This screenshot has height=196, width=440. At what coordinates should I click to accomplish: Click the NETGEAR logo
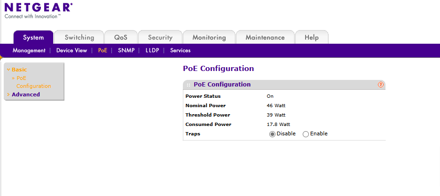(x=38, y=8)
